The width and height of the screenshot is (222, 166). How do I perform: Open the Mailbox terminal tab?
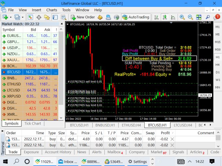115,152
